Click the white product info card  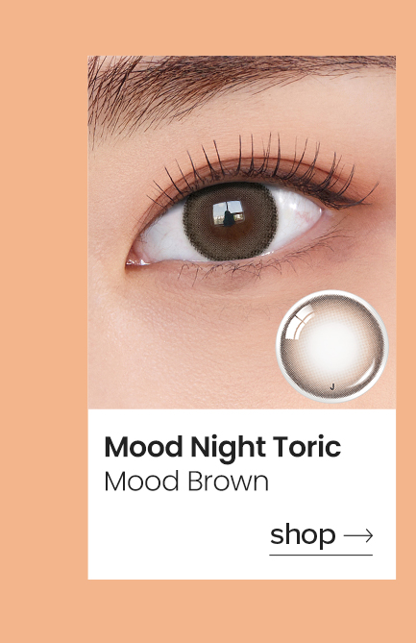click(x=242, y=494)
